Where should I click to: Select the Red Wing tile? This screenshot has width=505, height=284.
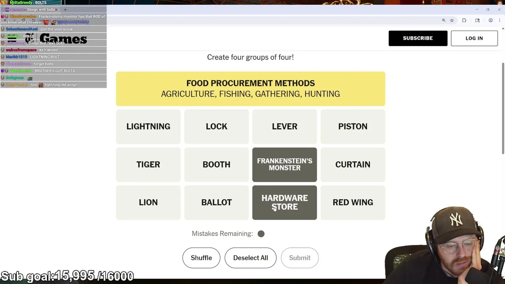[x=353, y=202]
